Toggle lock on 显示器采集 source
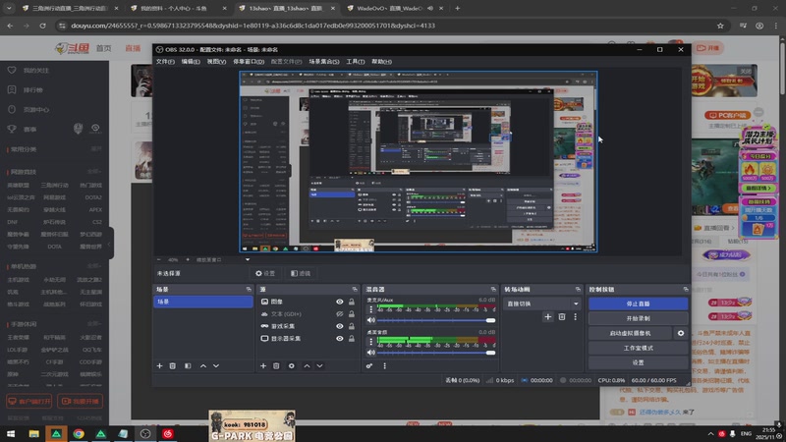786x442 pixels. (353, 339)
